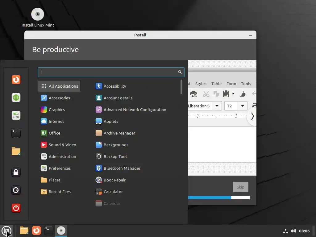Open the Accessories category
The image size is (316, 237).
[59, 98]
